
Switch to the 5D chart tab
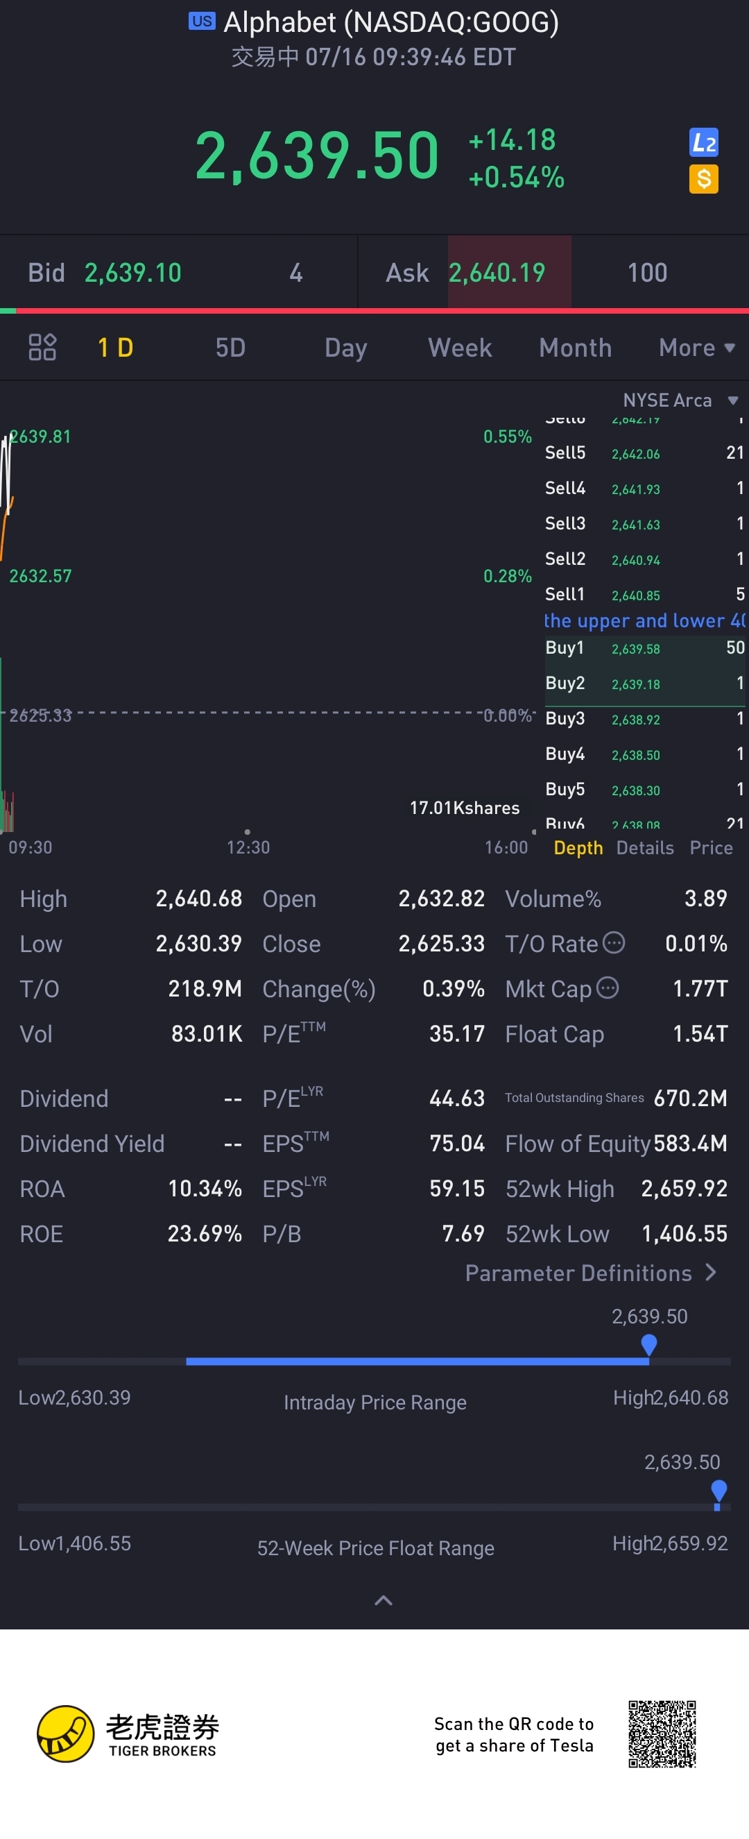coord(230,348)
